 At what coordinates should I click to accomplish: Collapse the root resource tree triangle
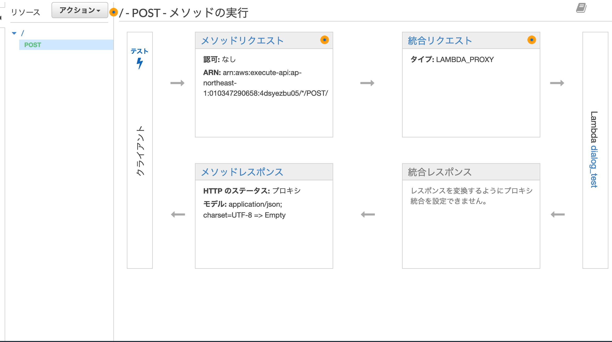click(14, 33)
